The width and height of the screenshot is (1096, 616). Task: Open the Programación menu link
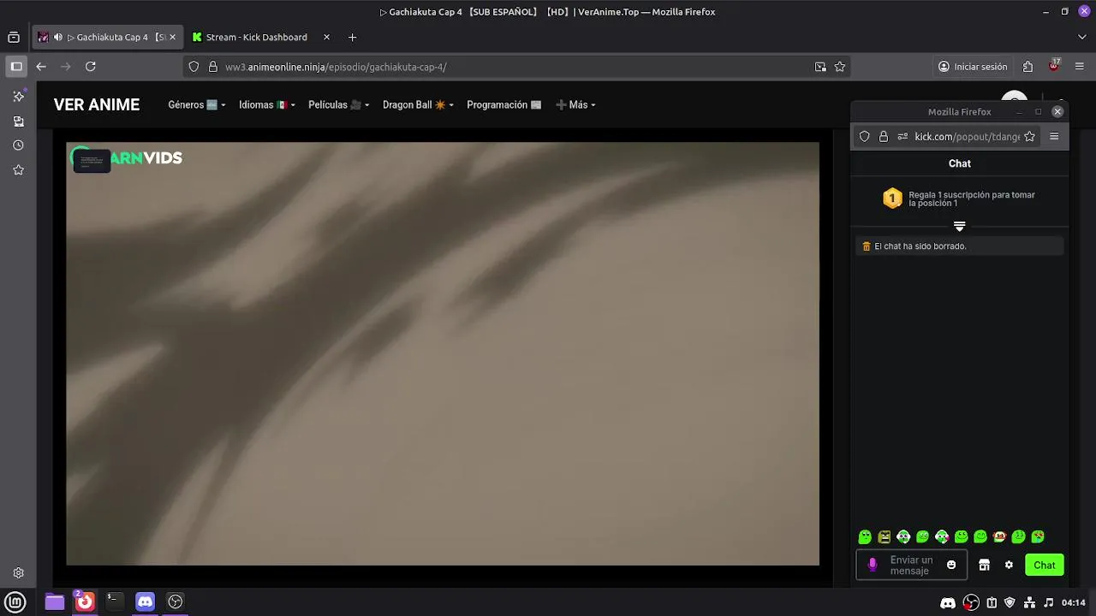coord(504,104)
